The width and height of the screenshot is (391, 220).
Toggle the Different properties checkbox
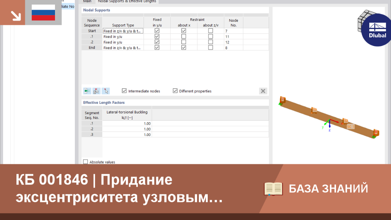[x=175, y=91]
